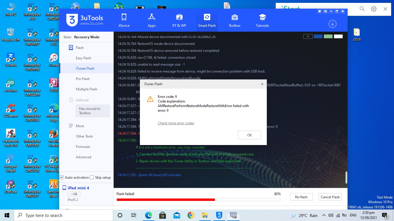394x221 pixels.
Task: Select the 3uTools desktop shortcut
Action: [10, 60]
